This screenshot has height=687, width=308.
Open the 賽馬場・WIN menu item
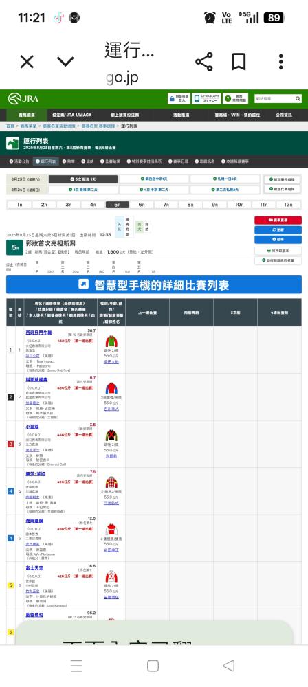coord(237,115)
